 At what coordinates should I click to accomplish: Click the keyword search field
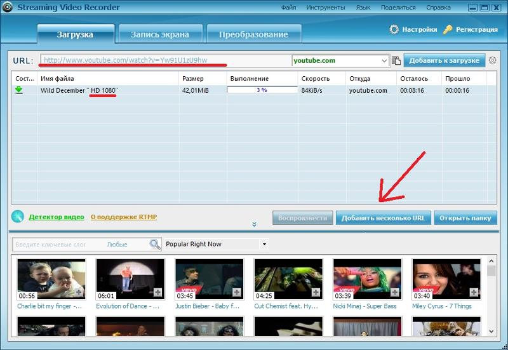[59, 245]
